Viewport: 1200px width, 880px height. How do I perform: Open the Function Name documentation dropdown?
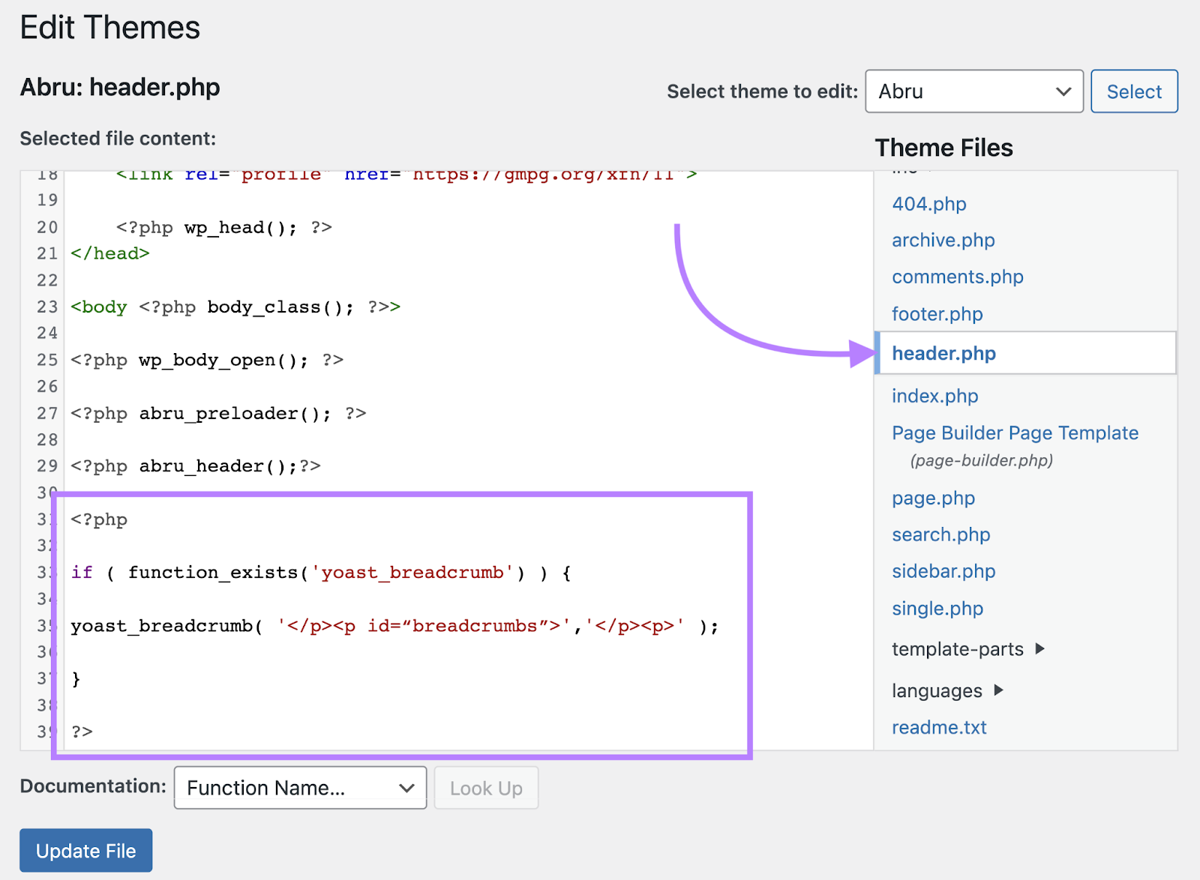click(300, 788)
